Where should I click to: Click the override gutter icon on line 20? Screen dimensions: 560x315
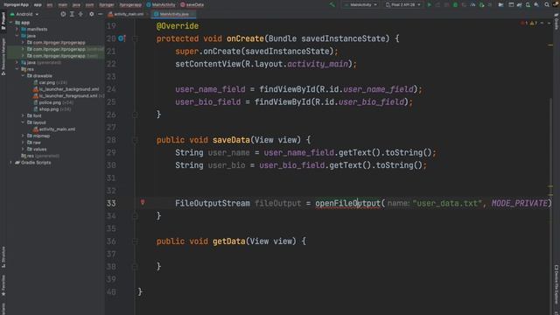tap(122, 38)
